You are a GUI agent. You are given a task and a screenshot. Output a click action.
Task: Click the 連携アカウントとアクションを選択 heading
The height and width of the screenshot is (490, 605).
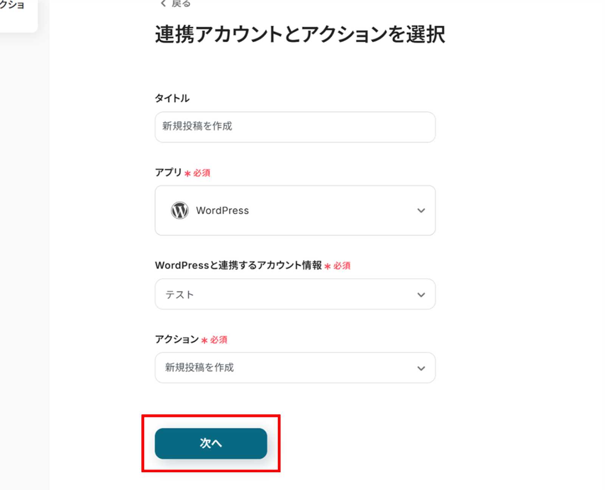(300, 34)
